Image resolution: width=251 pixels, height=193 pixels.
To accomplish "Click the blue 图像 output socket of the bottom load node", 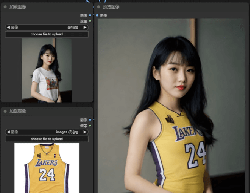I will [x=90, y=120].
